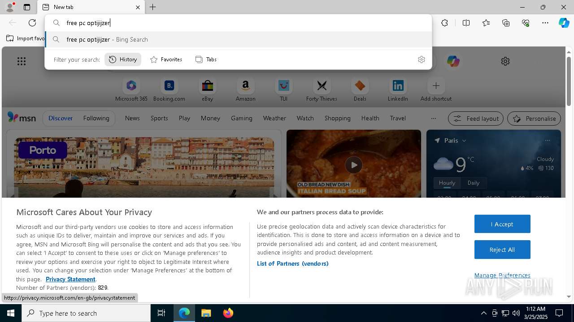Open the Copilot sidebar icon

[x=564, y=23]
